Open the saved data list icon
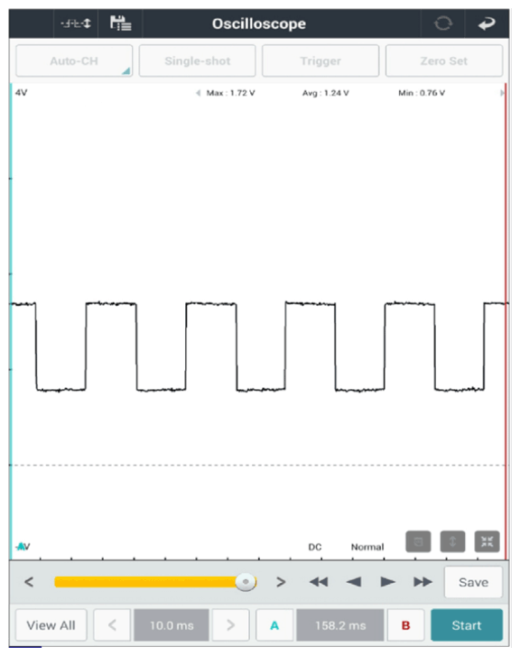This screenshot has width=520, height=656. tap(121, 23)
